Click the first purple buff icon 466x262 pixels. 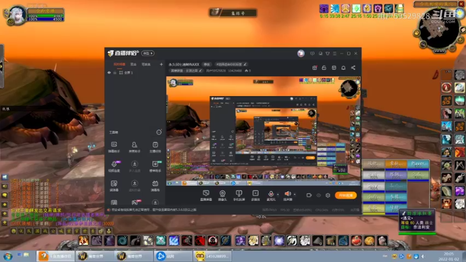tap(324, 8)
